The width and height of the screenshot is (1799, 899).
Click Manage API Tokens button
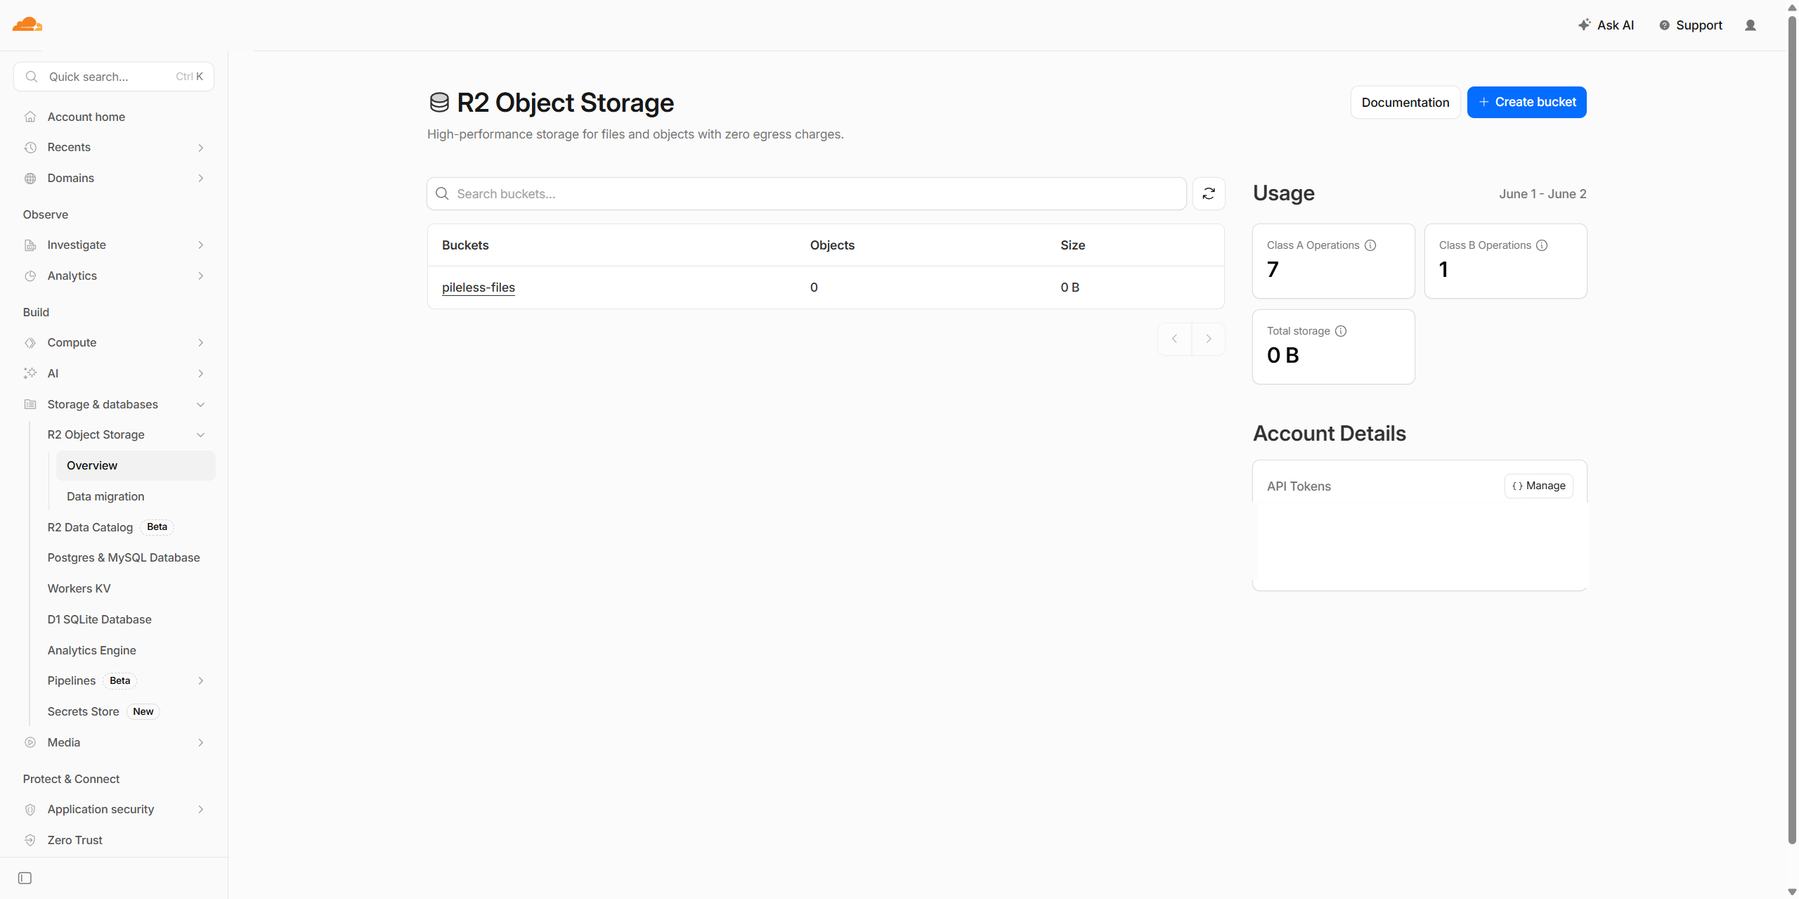(x=1539, y=486)
